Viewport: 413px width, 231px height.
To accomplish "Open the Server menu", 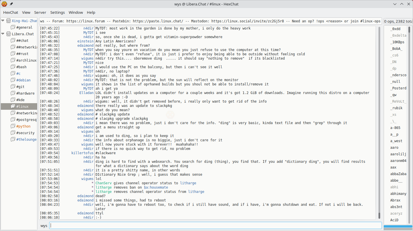I will click(40, 12).
